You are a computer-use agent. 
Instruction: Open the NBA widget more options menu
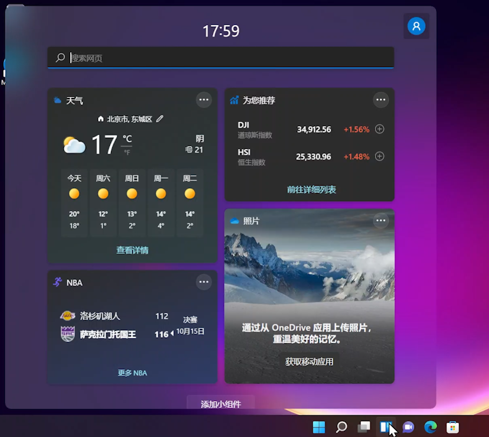click(x=204, y=282)
